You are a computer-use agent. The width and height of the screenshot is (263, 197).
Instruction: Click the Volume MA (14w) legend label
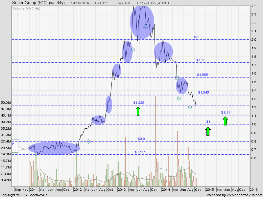click(x=26, y=9)
